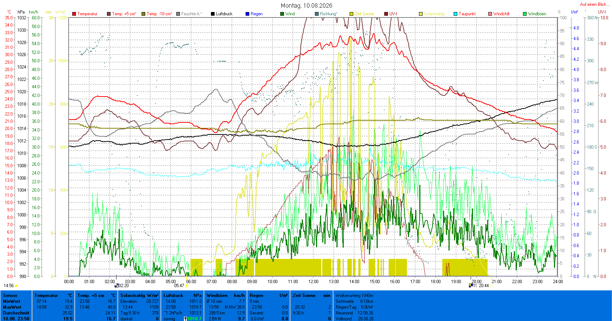The image size is (612, 321).
Task: Click the 18:00 time axis label
Action: pos(436,281)
